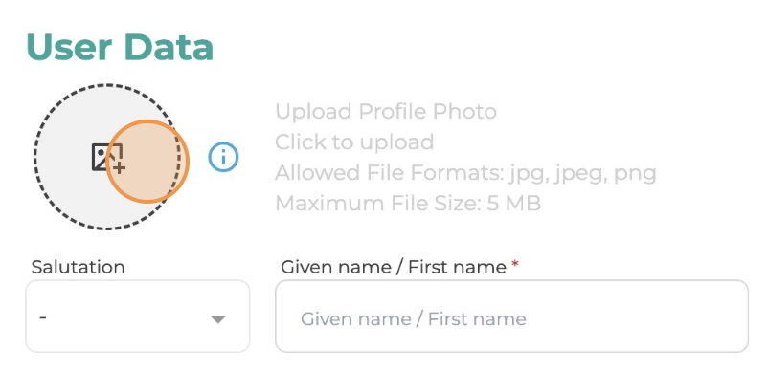This screenshot has height=371, width=768.
Task: Click the add-image icon in the photo circle
Action: pos(108,158)
